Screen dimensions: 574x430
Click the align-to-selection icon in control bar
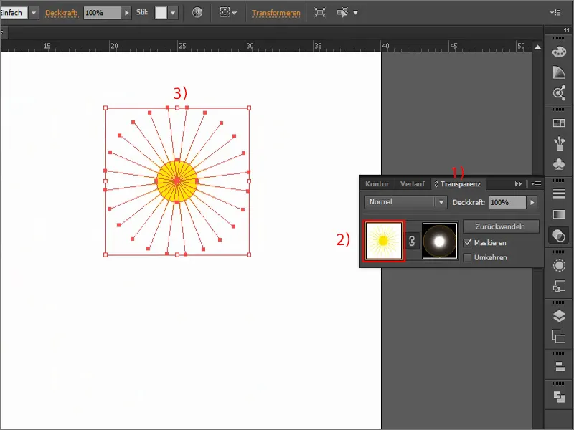tap(225, 12)
